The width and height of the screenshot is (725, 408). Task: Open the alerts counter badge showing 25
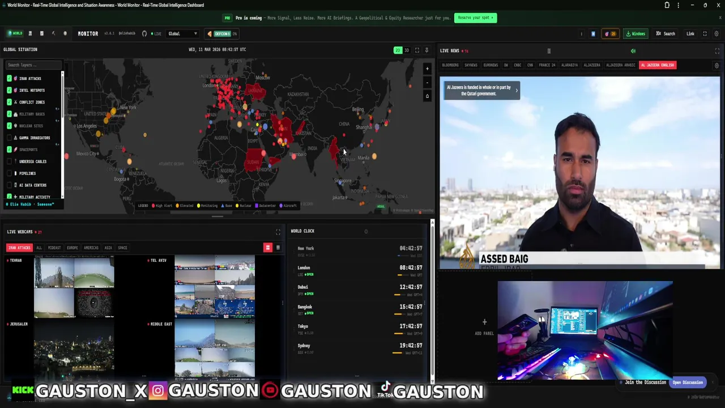pyautogui.click(x=610, y=33)
